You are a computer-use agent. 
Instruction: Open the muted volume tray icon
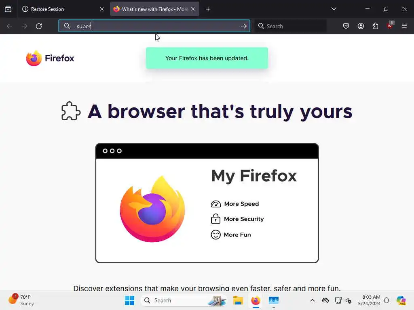click(x=349, y=300)
